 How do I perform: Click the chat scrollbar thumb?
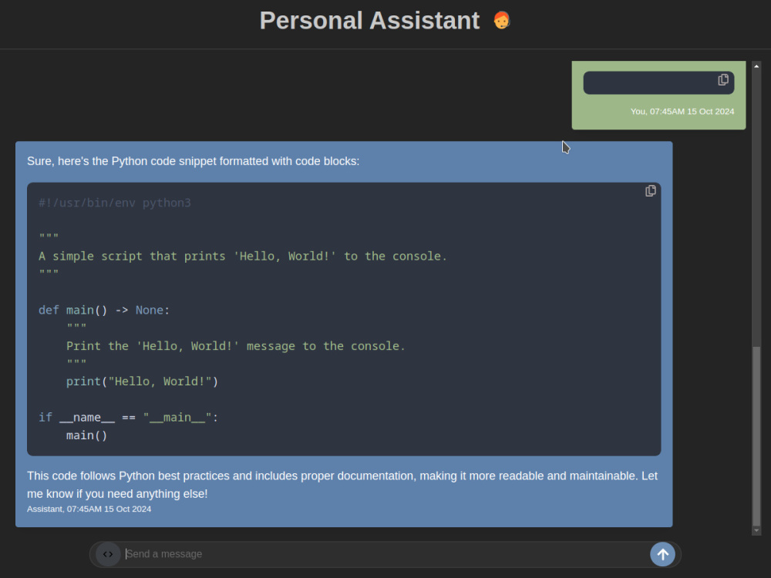(x=756, y=436)
